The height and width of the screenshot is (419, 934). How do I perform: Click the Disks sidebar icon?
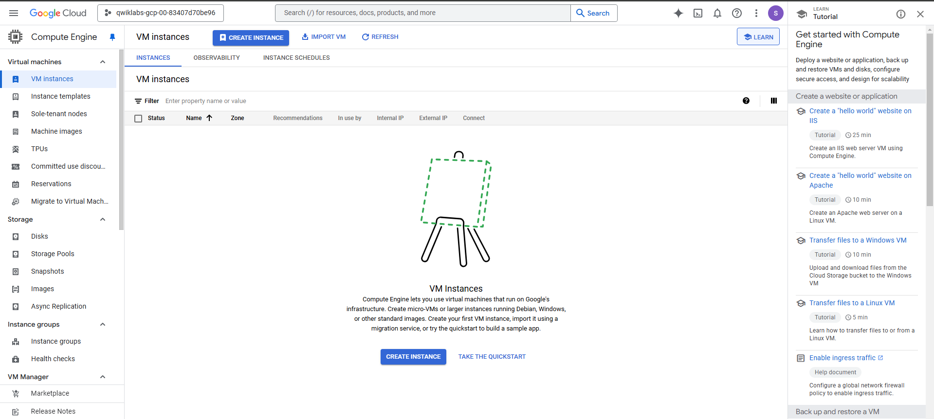[16, 237]
